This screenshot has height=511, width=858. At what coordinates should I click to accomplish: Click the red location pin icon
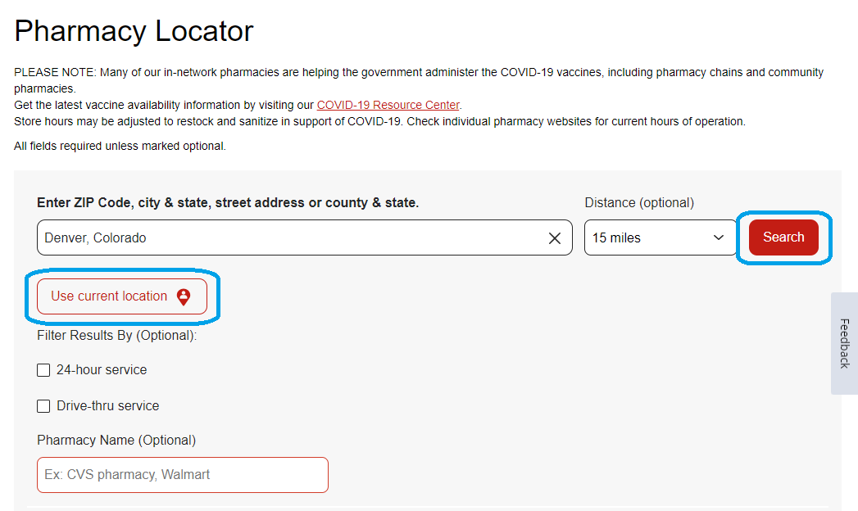184,296
